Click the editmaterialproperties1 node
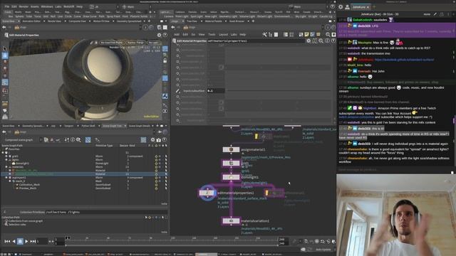This screenshot has width=456, height=256. 207,193
